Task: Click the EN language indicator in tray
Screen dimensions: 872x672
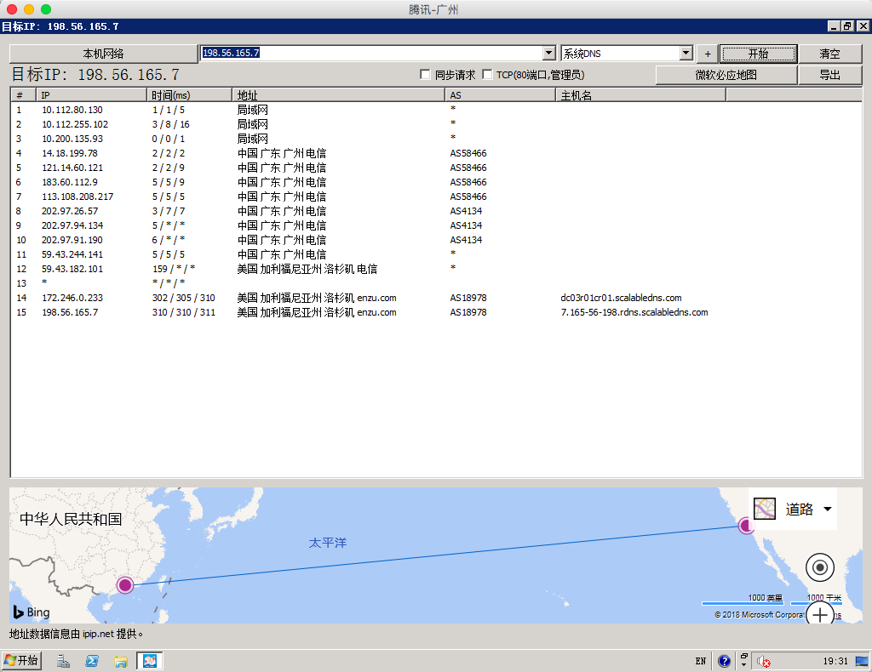Action: pos(701,661)
